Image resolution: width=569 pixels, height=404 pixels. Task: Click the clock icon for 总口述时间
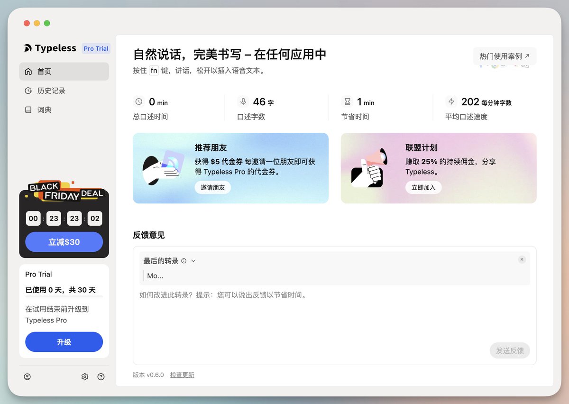pyautogui.click(x=139, y=101)
